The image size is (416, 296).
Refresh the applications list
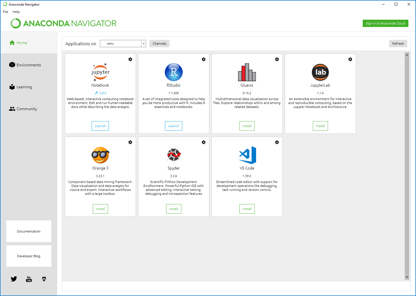tap(398, 44)
